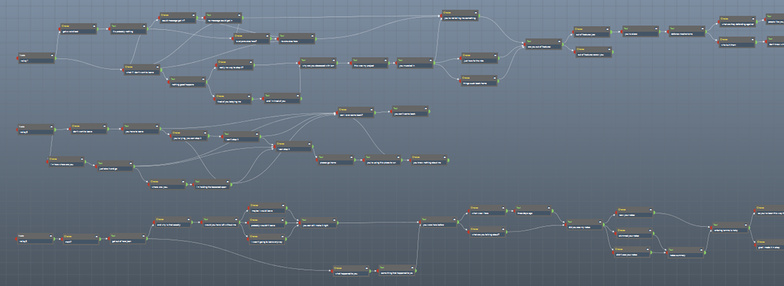Click output port of "you won't come back" node
This screenshot has height=286, width=784.
[429, 111]
